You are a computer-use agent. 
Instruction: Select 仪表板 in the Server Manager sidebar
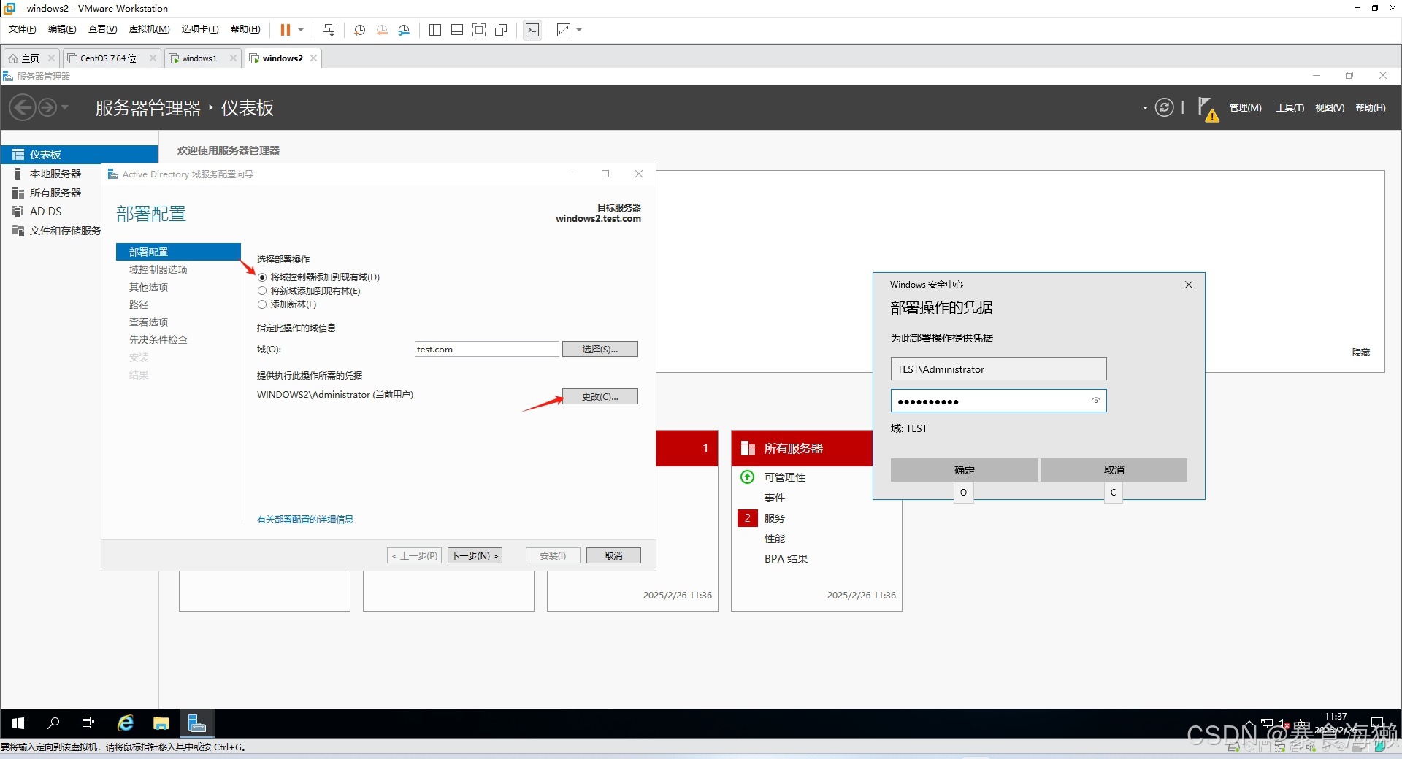click(79, 155)
